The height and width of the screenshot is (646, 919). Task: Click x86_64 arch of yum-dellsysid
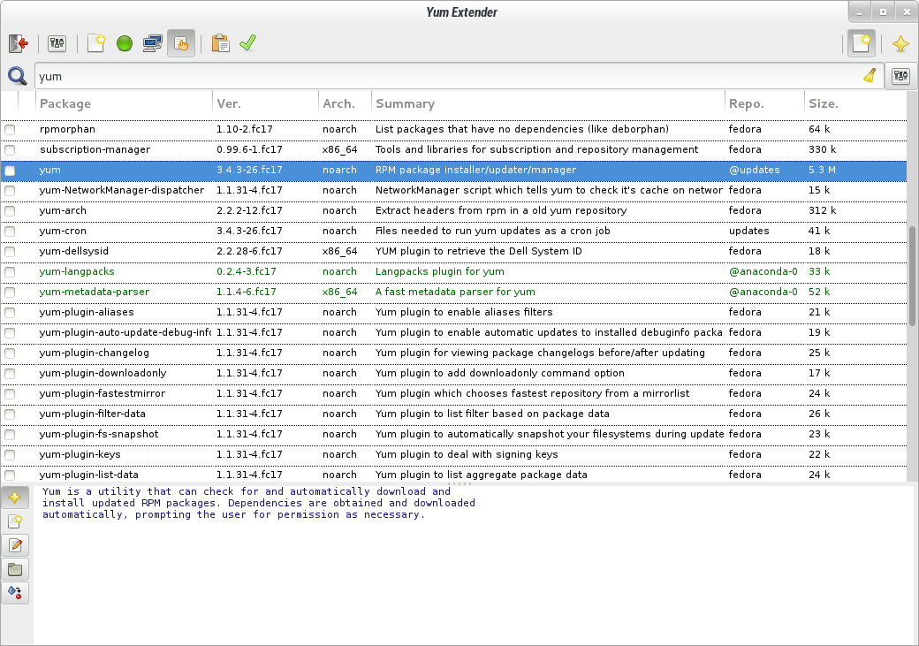[340, 252]
